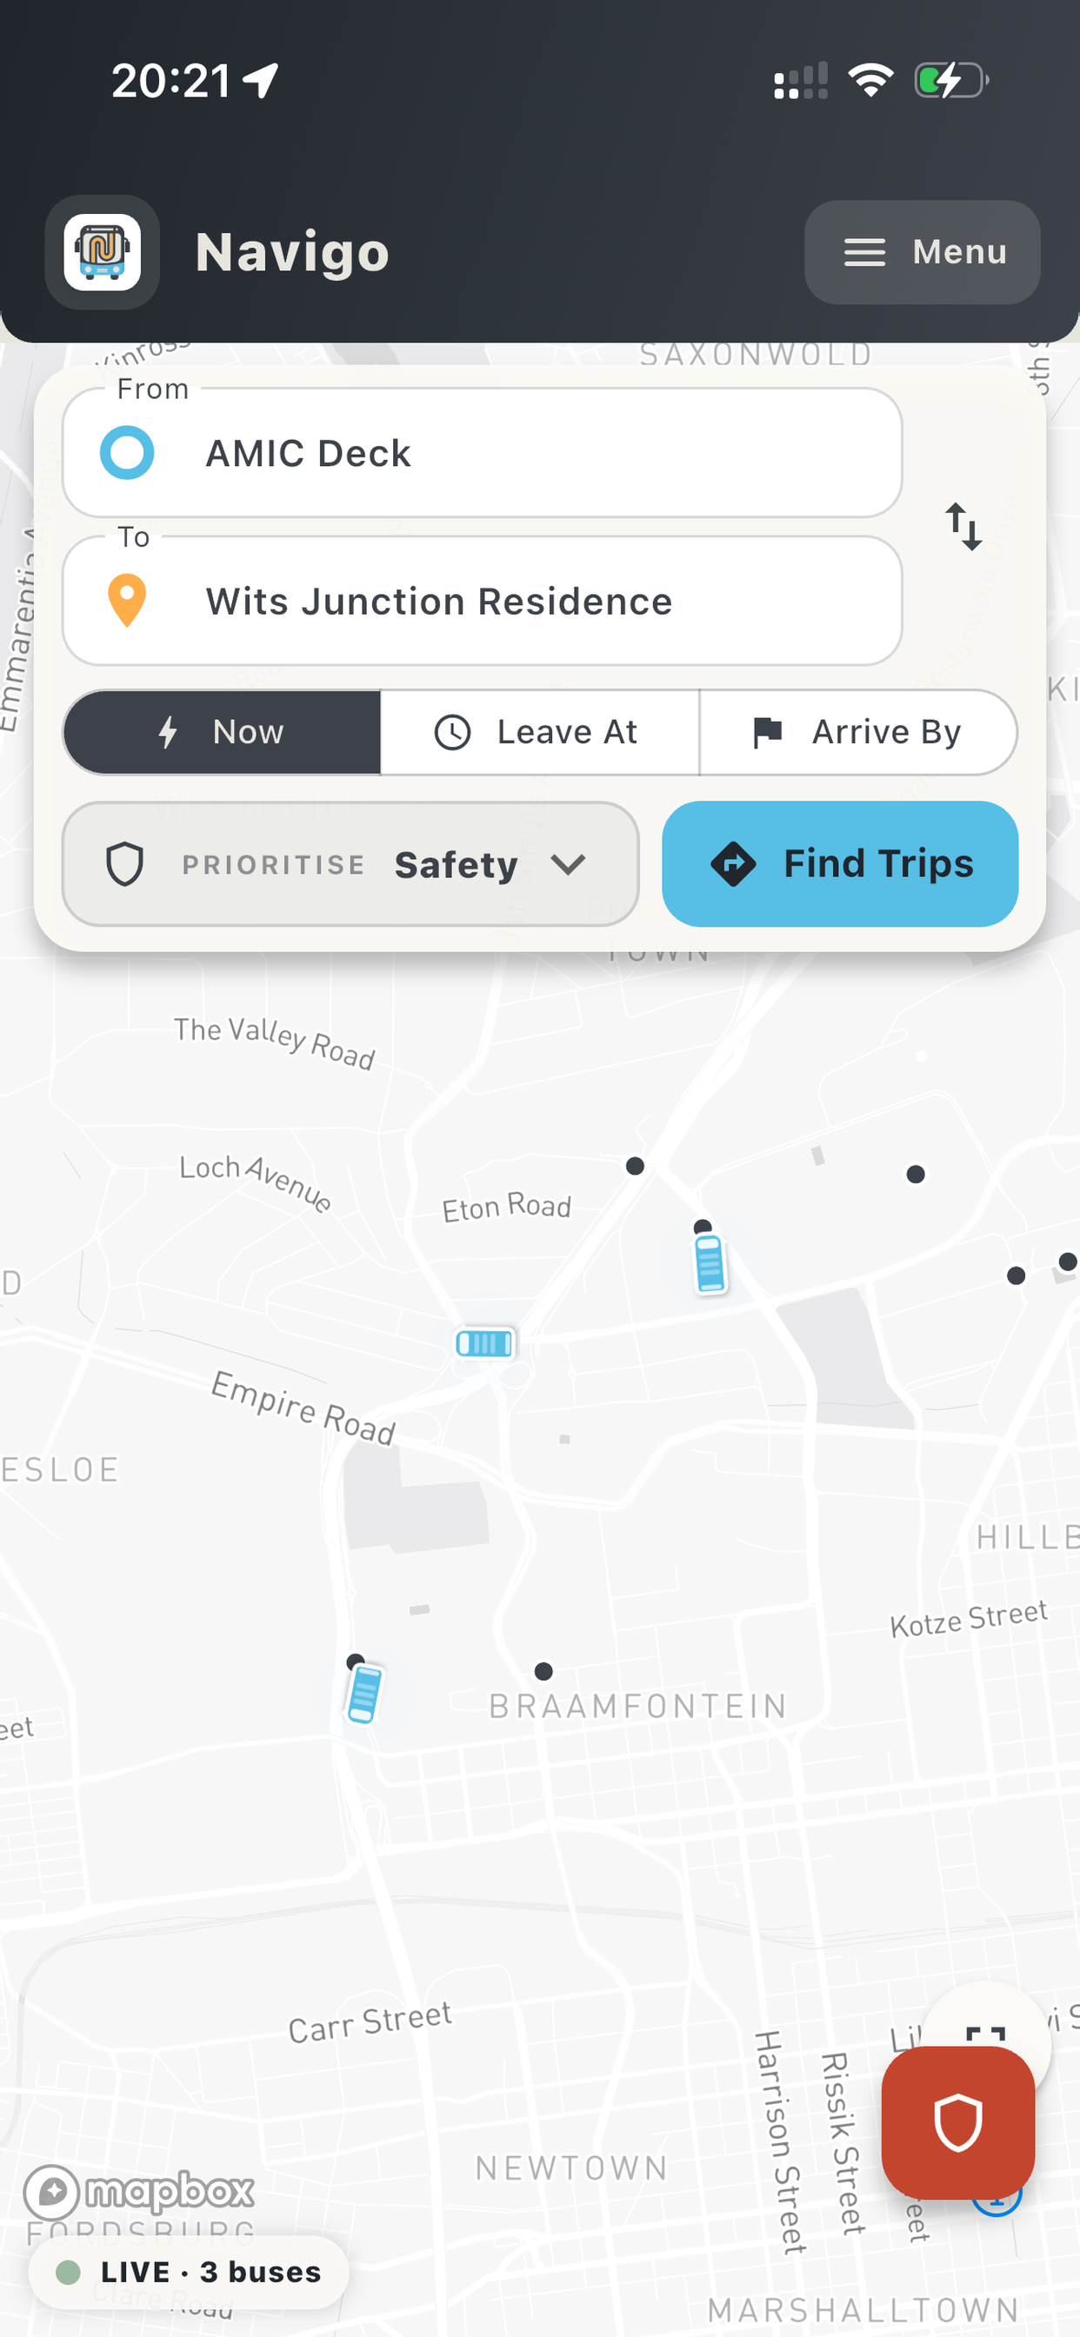Image resolution: width=1080 pixels, height=2337 pixels.
Task: Tap the fullscreen map expand icon
Action: pyautogui.click(x=985, y=2036)
